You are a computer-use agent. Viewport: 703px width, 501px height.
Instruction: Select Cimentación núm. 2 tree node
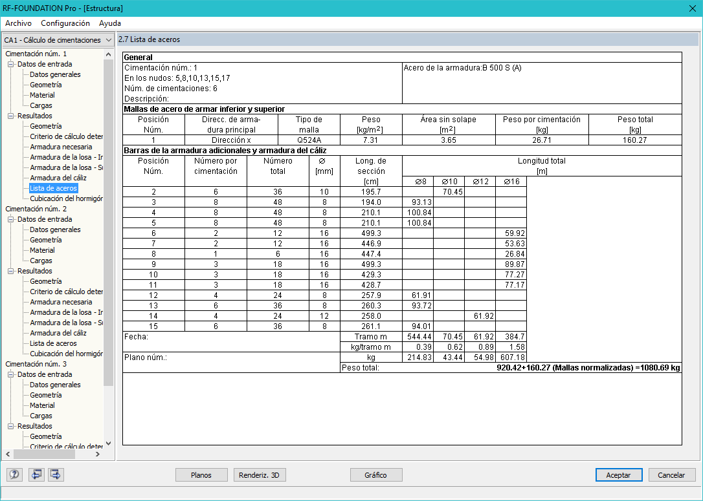tap(36, 209)
